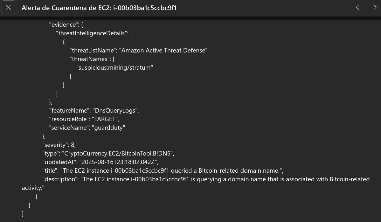Select the "Amazon Active Threat Defense" value
This screenshot has height=222, width=381.
[163, 50]
